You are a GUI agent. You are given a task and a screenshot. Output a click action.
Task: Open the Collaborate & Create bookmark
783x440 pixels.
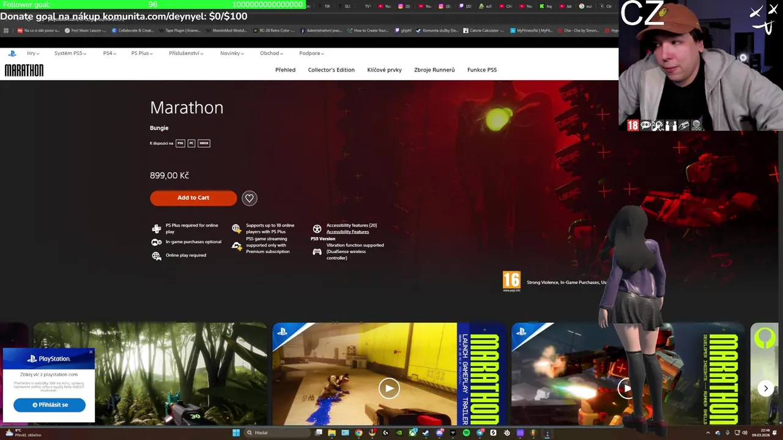132,30
